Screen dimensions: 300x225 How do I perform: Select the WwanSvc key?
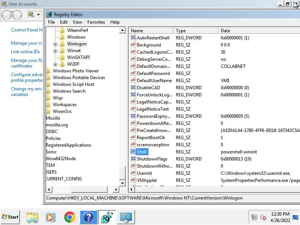pyautogui.click(x=62, y=111)
